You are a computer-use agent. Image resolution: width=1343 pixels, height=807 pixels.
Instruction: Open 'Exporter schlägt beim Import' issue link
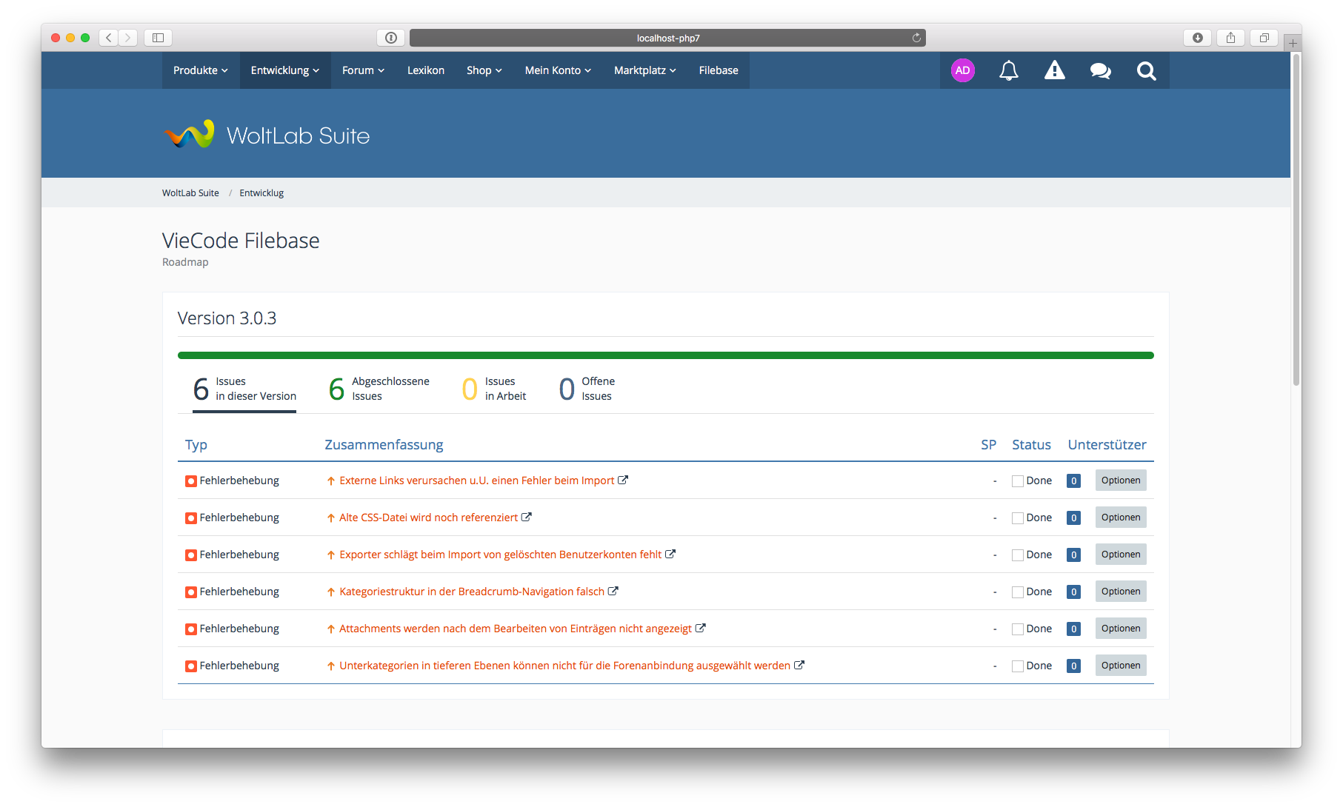click(500, 555)
